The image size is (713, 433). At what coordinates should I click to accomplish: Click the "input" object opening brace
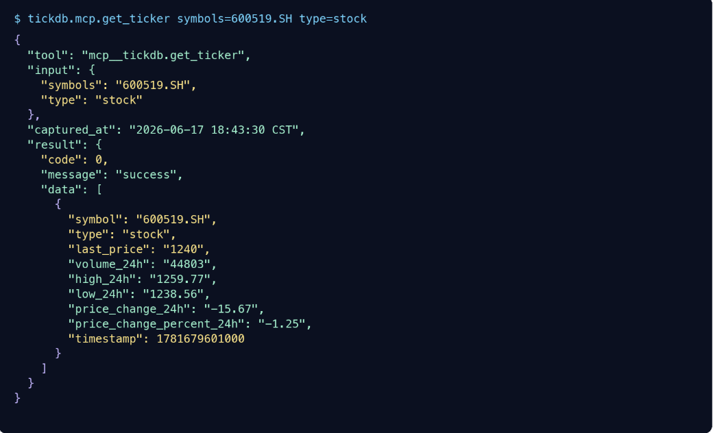pyautogui.click(x=92, y=70)
